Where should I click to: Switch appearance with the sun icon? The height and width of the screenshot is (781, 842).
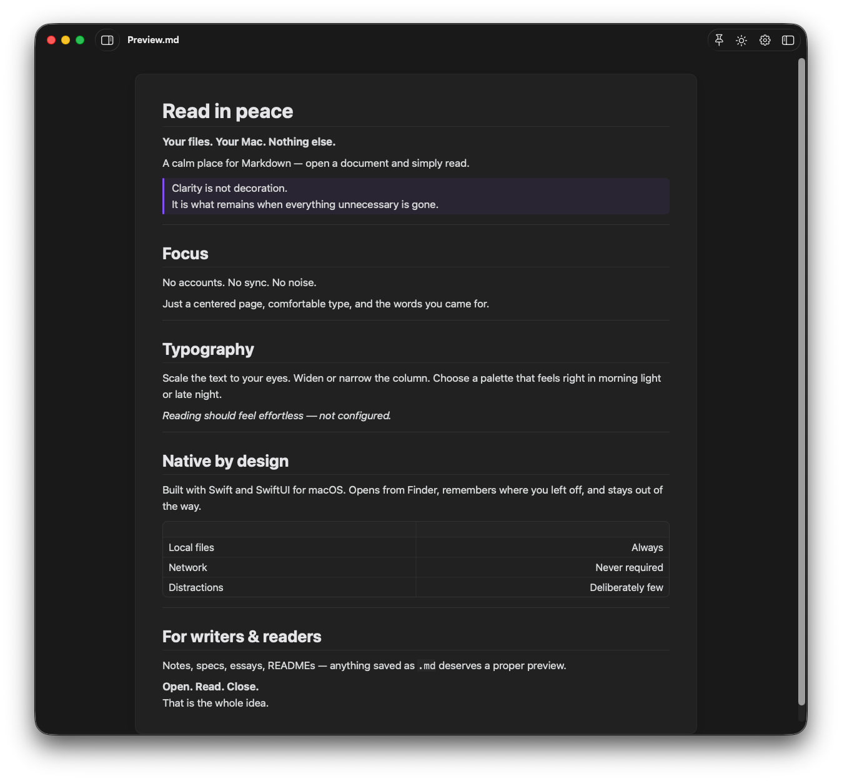pos(741,40)
